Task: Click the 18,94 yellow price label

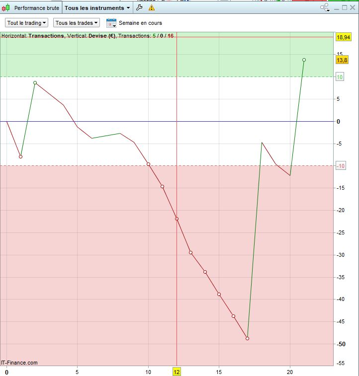Action: (344, 37)
